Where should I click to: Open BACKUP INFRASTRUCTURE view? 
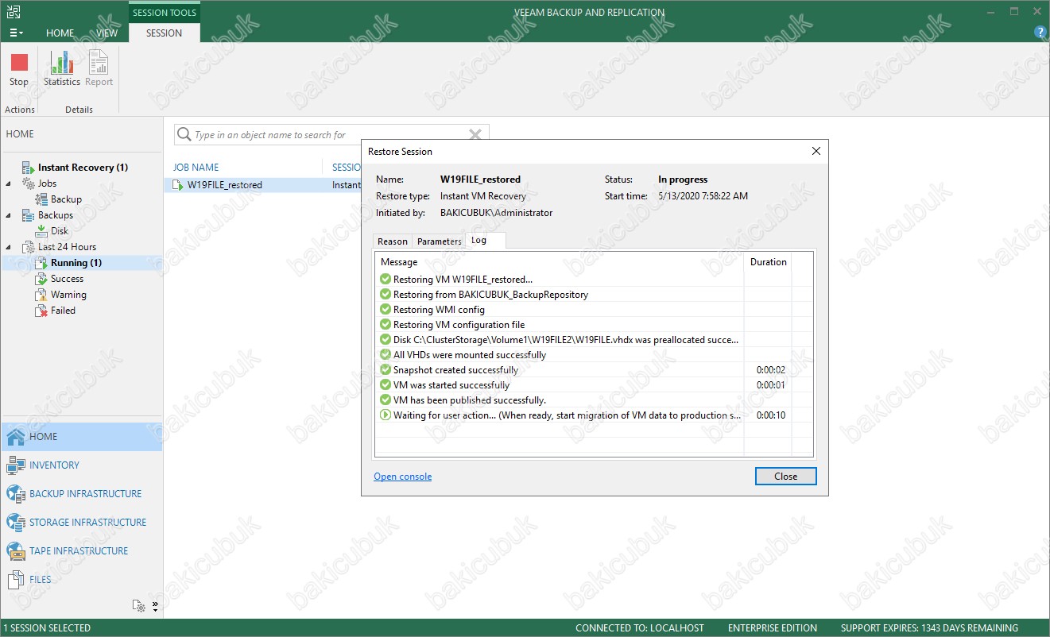(x=82, y=494)
